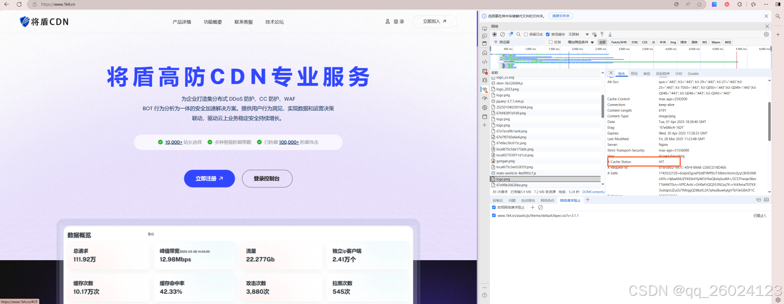Add more tools with sidebar plus icon
The image size is (784, 304).
484,125
